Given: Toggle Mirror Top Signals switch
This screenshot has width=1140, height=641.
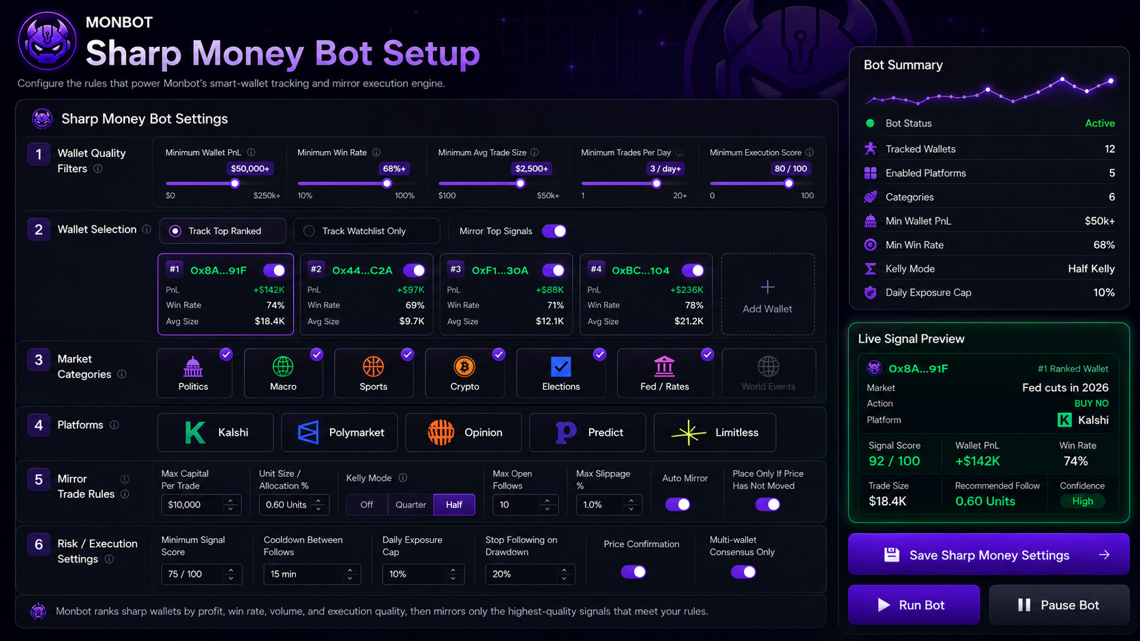Looking at the screenshot, I should 554,231.
